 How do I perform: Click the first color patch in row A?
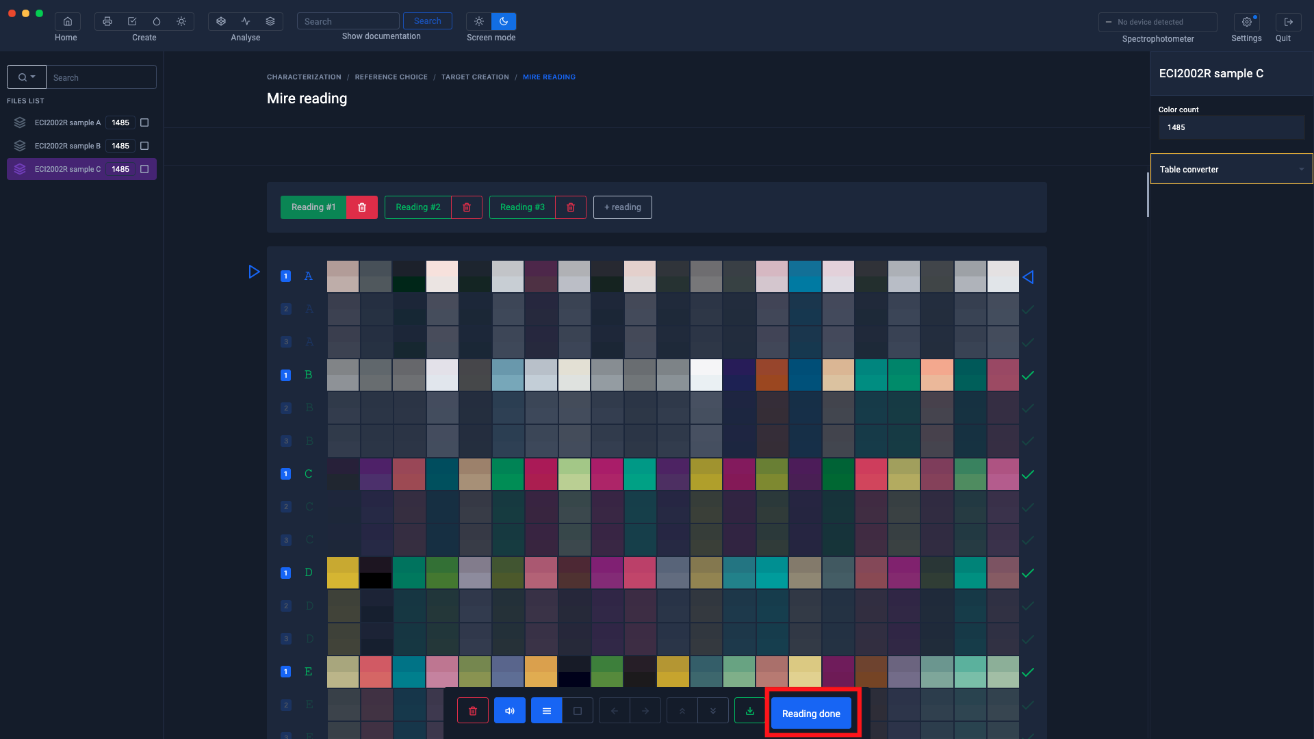pos(343,276)
